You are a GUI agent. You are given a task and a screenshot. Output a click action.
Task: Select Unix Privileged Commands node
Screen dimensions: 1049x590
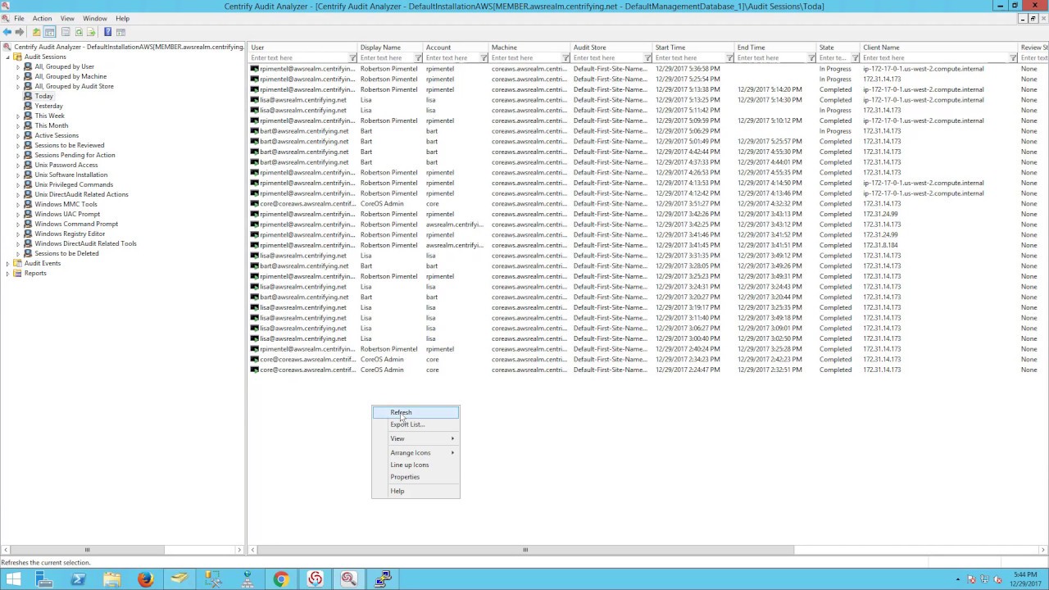[74, 184]
